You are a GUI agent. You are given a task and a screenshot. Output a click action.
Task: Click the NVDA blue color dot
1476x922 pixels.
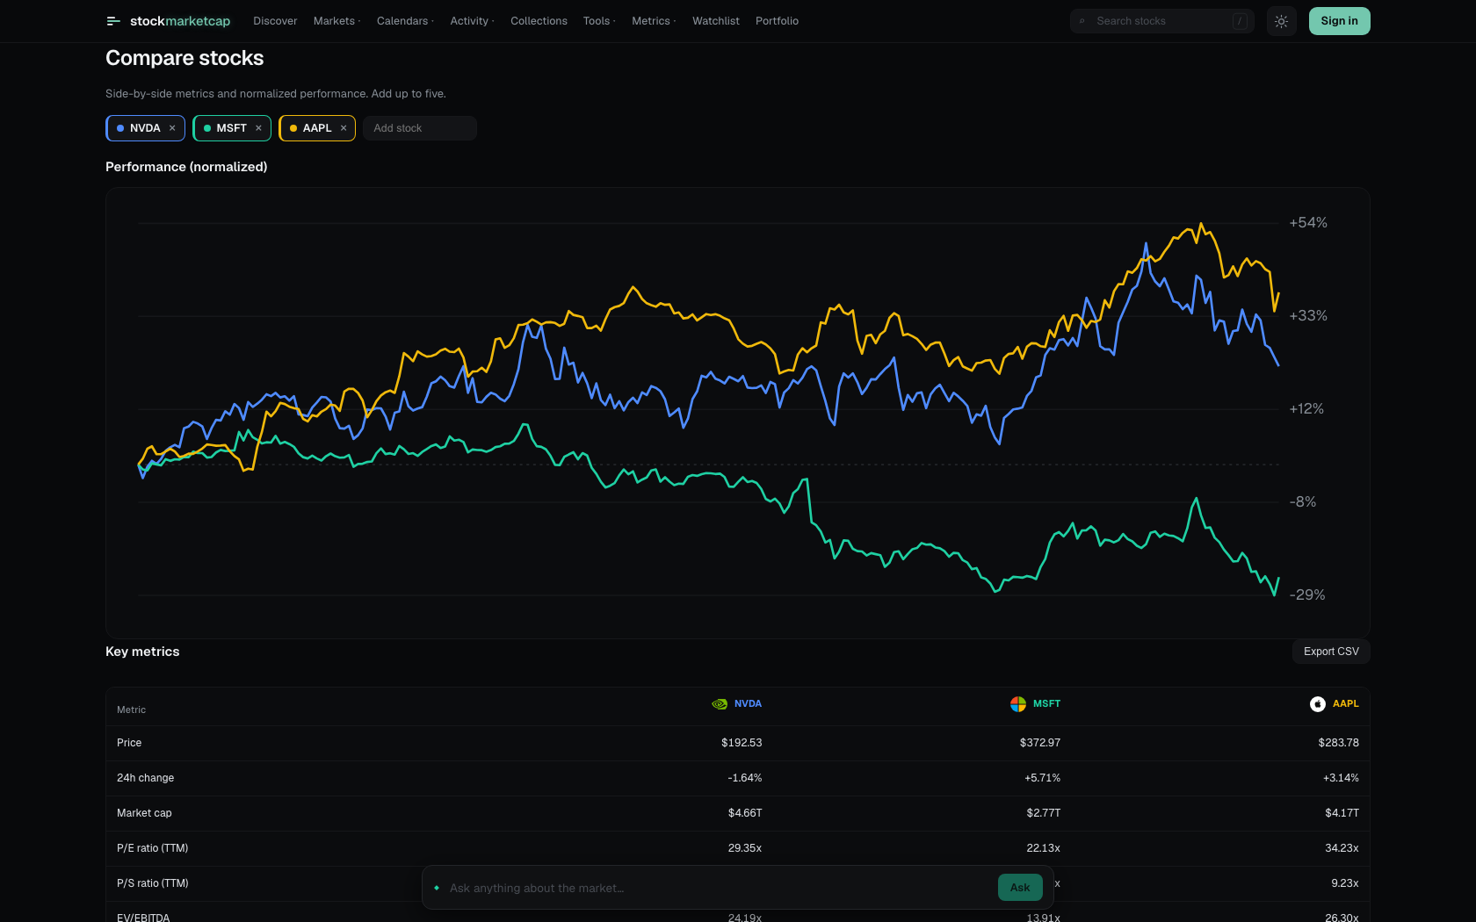[120, 128]
